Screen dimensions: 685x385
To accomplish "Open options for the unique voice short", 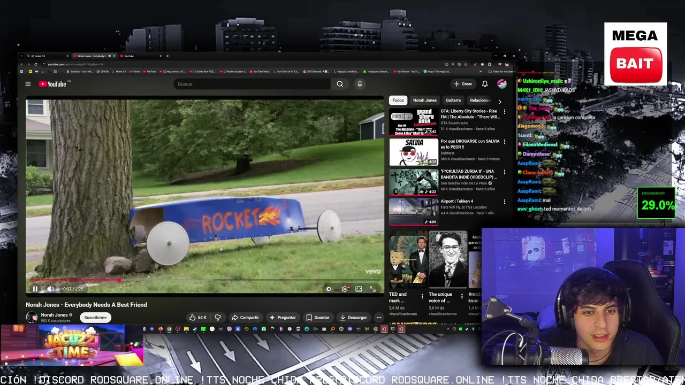I will [462, 296].
